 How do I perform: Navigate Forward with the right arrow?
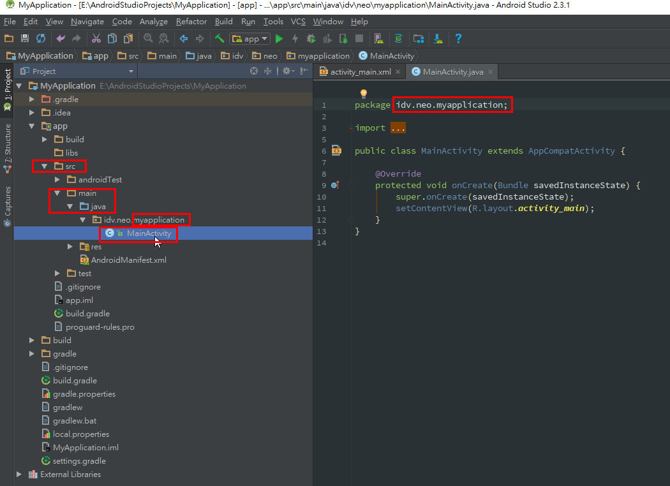[200, 39]
